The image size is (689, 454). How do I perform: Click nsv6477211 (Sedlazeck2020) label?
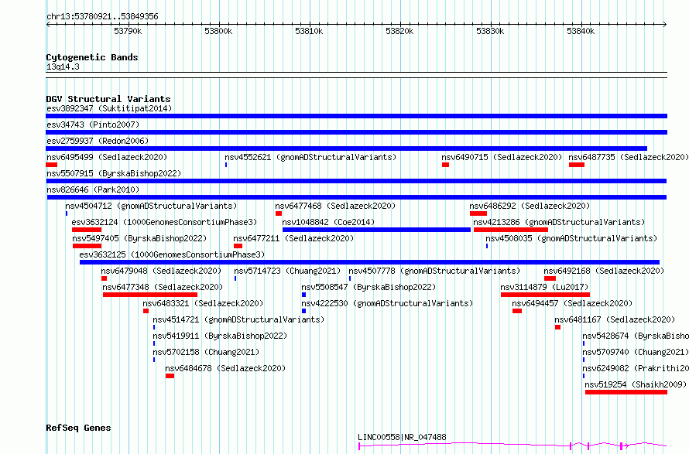click(x=293, y=238)
